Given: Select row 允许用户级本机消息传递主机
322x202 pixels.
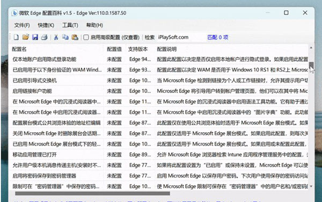Looking at the screenshot, I should (x=158, y=165).
